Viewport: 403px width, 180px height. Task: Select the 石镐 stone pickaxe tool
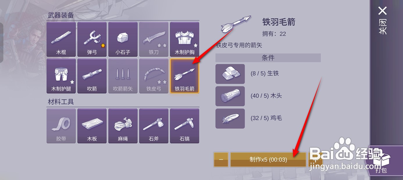click(184, 126)
